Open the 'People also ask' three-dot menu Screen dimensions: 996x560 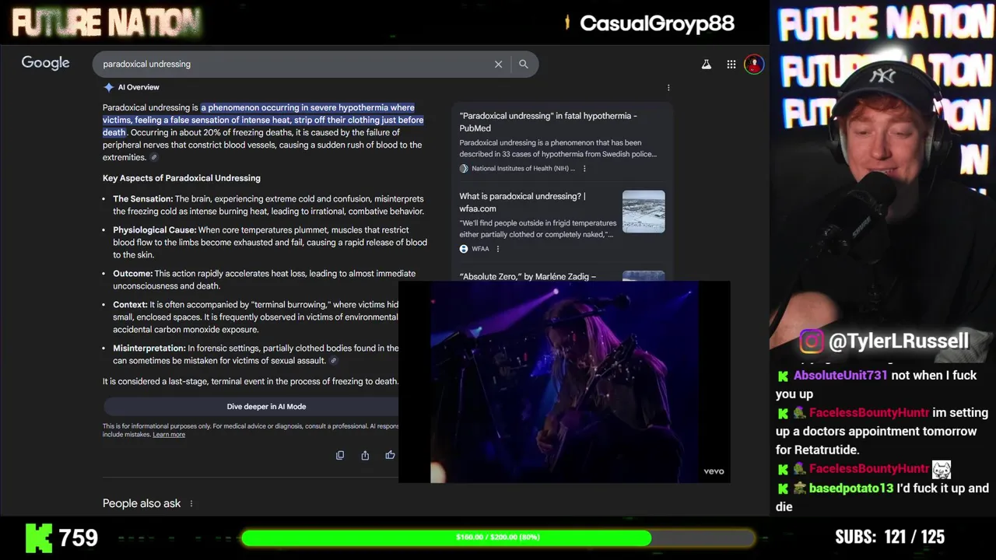191,503
